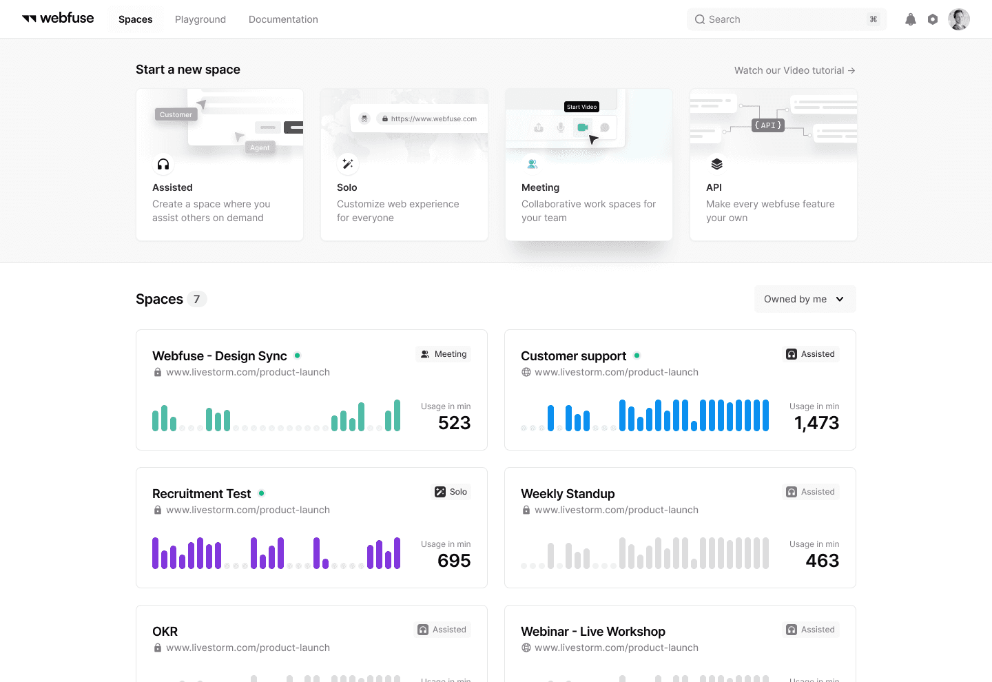
Task: Click Solo badge on Recruitment Test card
Action: click(451, 492)
